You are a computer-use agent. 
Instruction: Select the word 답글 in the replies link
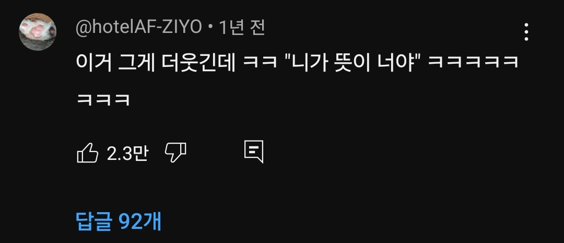click(95, 222)
